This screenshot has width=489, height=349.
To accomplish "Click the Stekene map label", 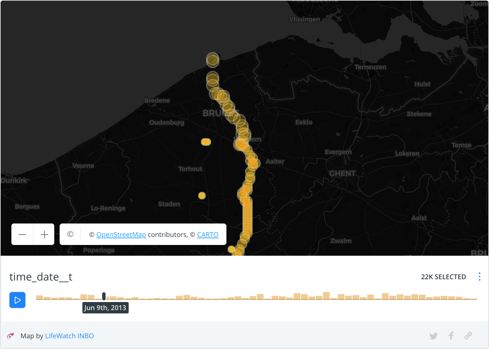I will pos(419,114).
